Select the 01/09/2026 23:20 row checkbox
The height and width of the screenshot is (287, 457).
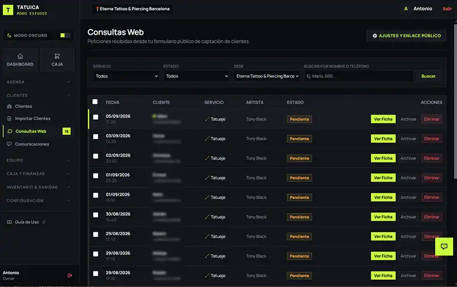click(95, 176)
